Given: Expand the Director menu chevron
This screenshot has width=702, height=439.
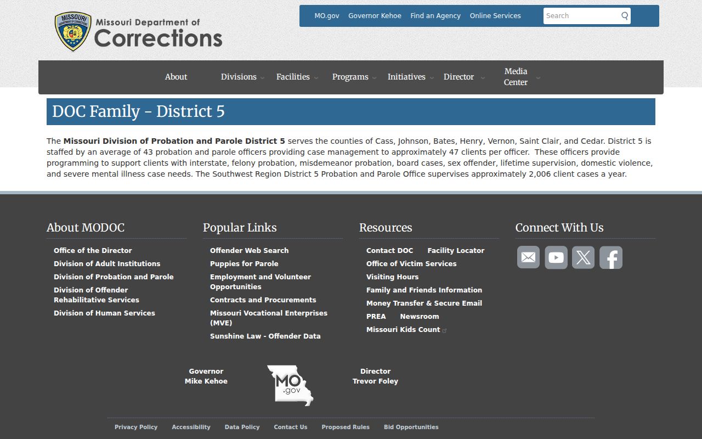Looking at the screenshot, I should tap(483, 78).
